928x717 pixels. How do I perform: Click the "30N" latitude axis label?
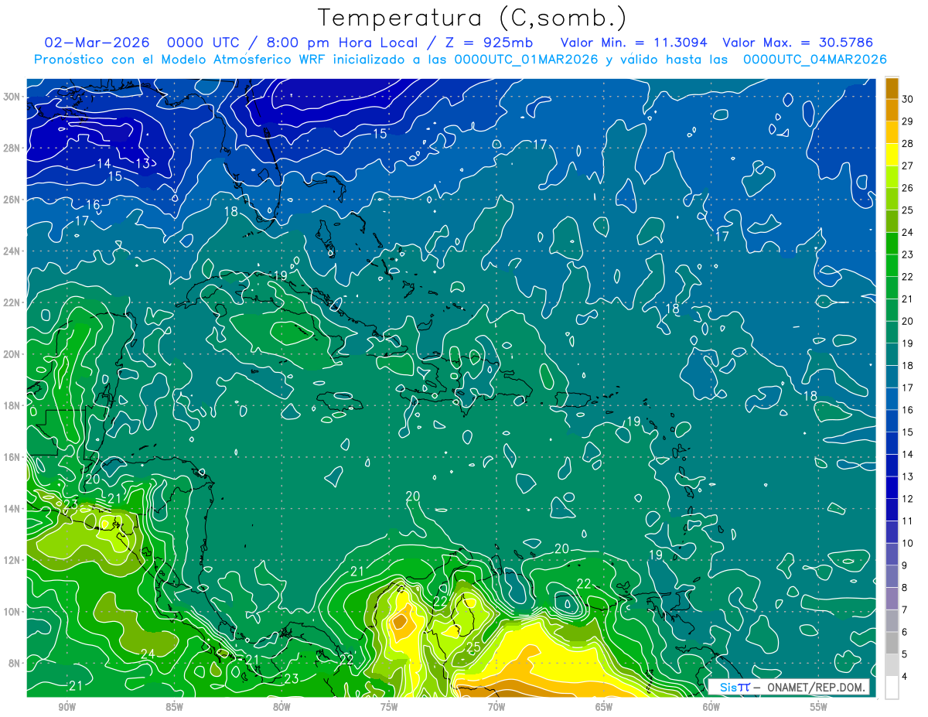coord(12,97)
